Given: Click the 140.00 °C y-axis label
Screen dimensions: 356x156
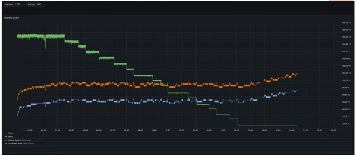Looking at the screenshot, I should click(x=346, y=23).
